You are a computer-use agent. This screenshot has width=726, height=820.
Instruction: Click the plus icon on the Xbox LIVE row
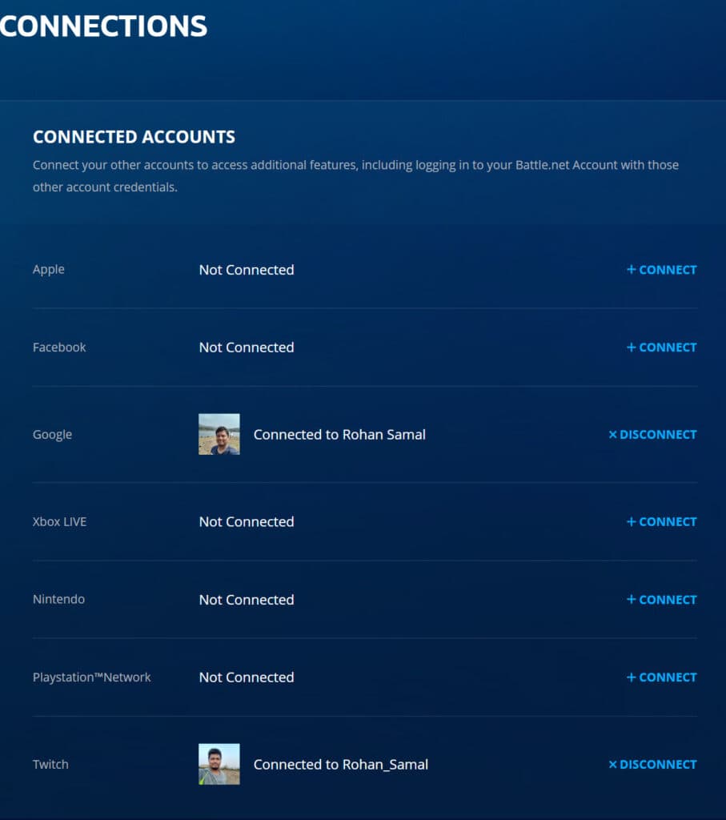coord(631,521)
